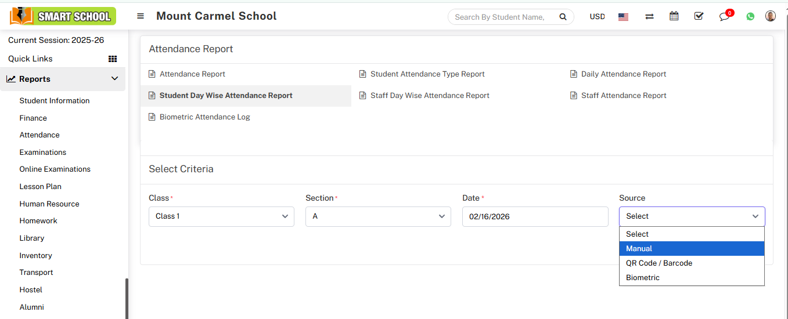Open the task checklist icon
This screenshot has height=319, width=788.
[x=699, y=16]
